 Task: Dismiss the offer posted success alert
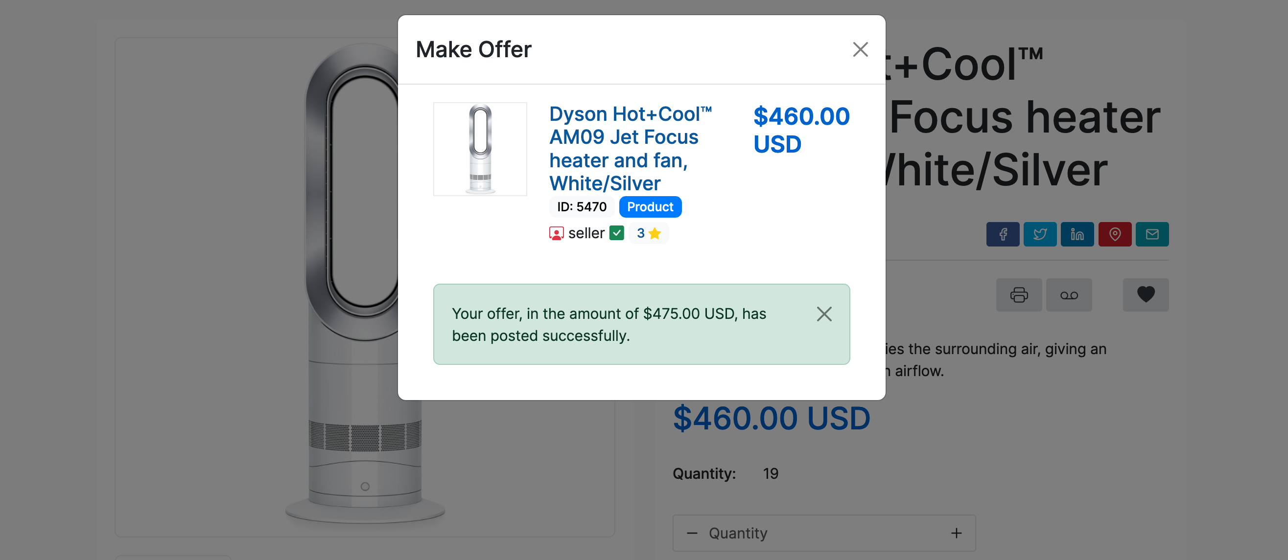point(824,314)
